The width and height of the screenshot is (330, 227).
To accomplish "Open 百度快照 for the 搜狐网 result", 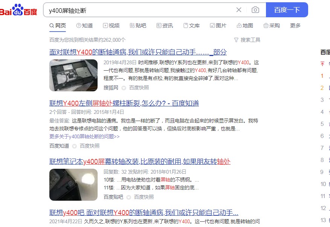I will 139,88.
